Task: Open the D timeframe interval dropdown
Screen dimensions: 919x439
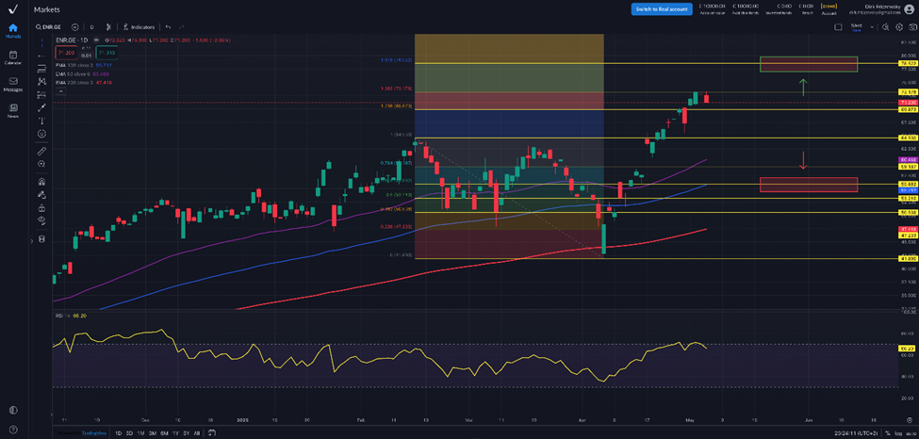Action: tap(91, 27)
